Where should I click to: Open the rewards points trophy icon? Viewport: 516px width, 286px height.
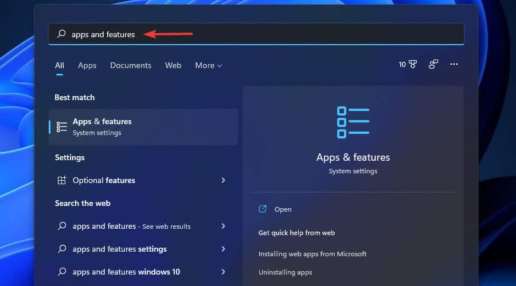pos(413,64)
